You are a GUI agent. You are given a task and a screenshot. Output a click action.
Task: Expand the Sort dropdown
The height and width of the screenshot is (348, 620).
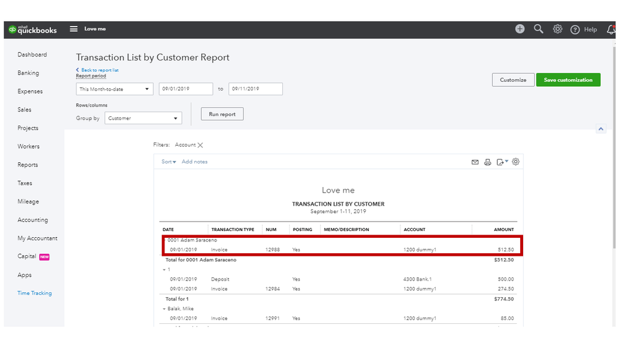(169, 162)
